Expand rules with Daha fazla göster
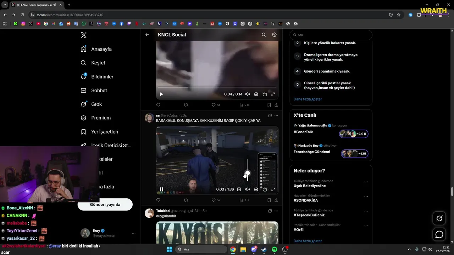The height and width of the screenshot is (255, 454). coord(308,99)
